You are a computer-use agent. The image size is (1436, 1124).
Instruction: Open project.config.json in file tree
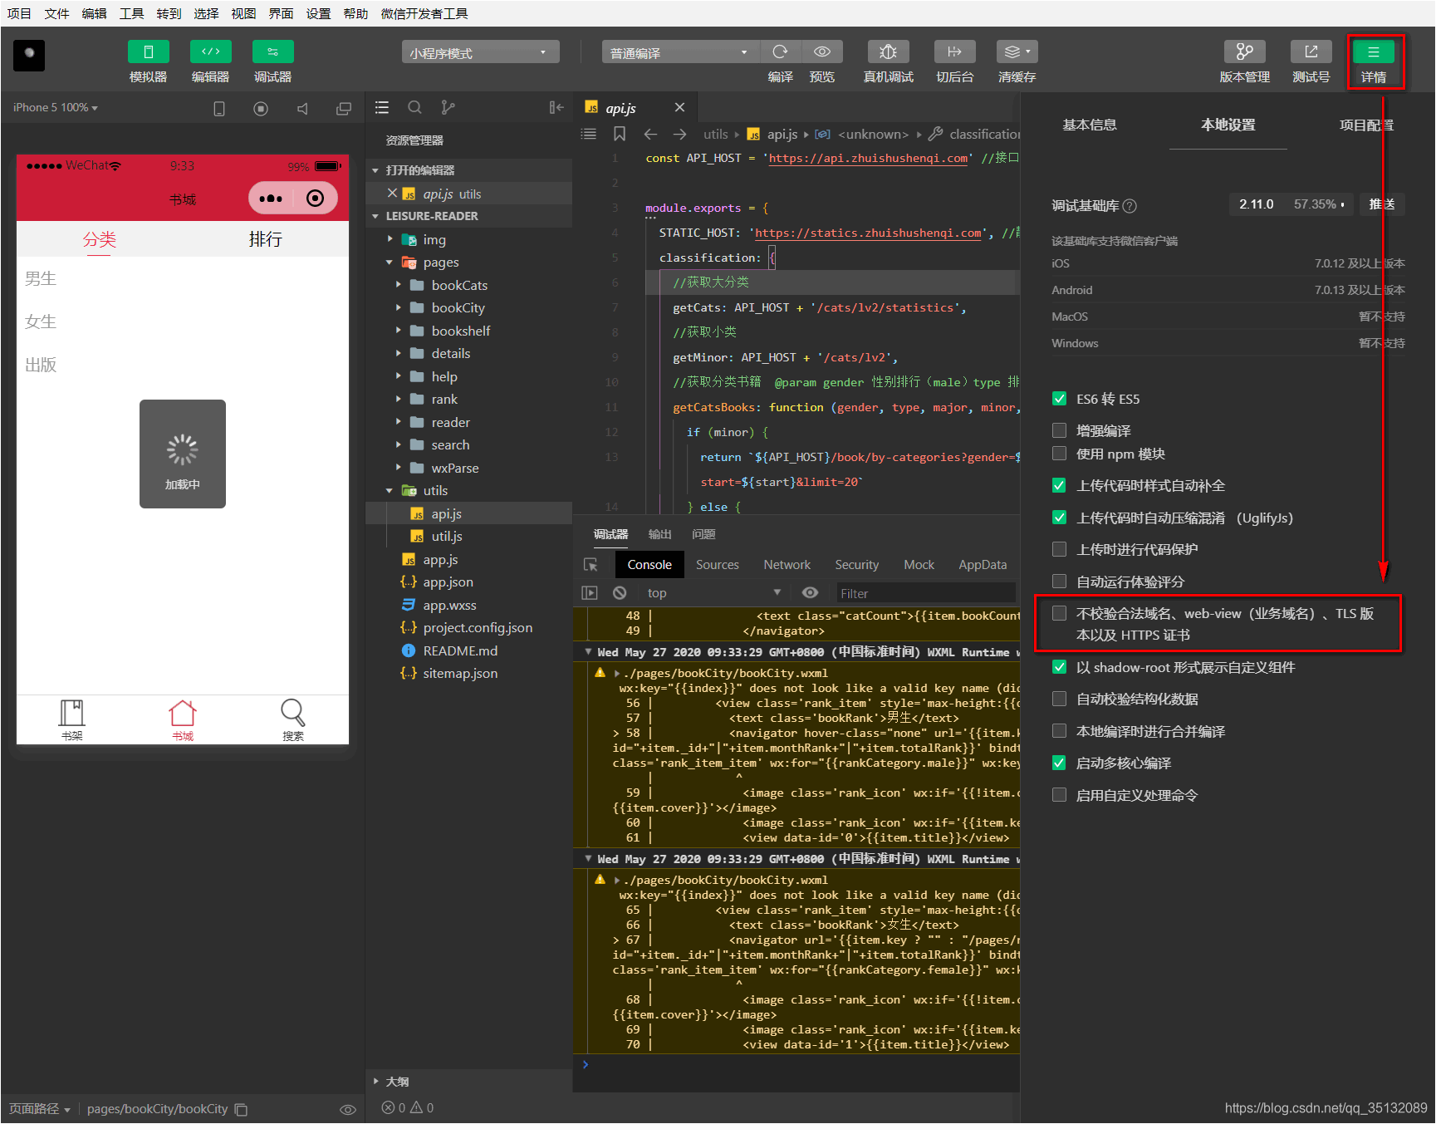coord(478,628)
